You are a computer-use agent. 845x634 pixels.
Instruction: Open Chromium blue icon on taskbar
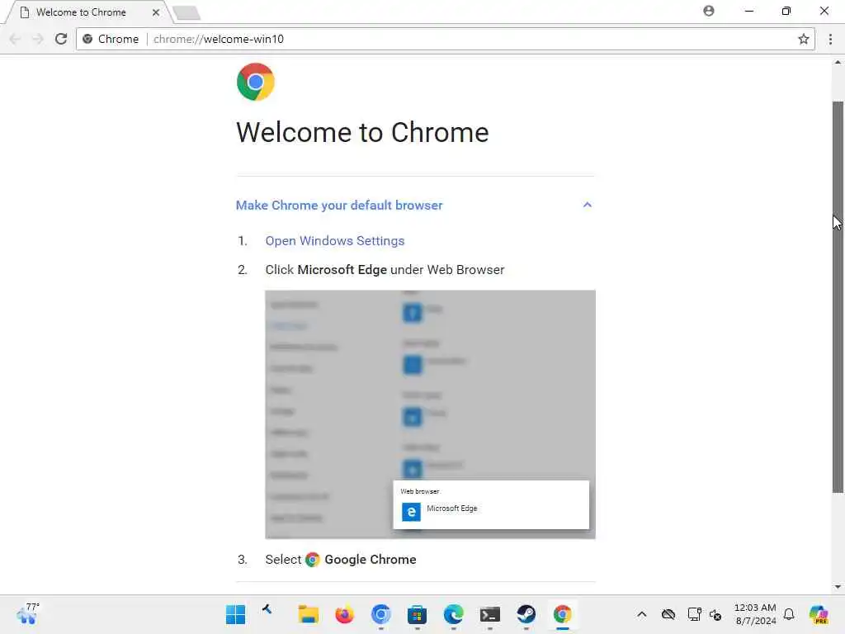tap(381, 614)
